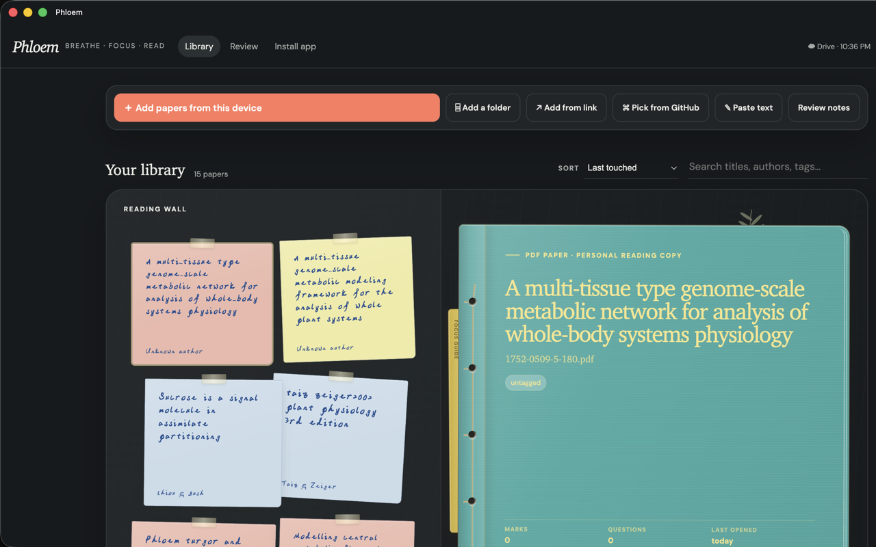This screenshot has width=876, height=547.
Task: Click the search titles, authors, tags field
Action: [777, 167]
